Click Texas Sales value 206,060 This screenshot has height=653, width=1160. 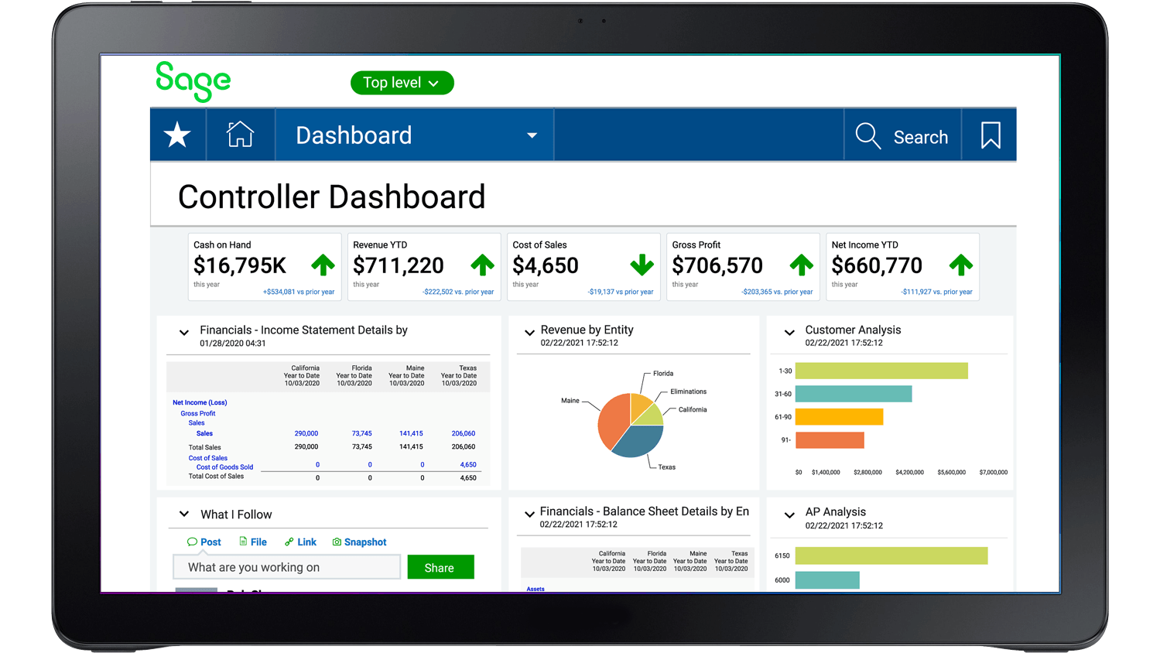(x=464, y=433)
